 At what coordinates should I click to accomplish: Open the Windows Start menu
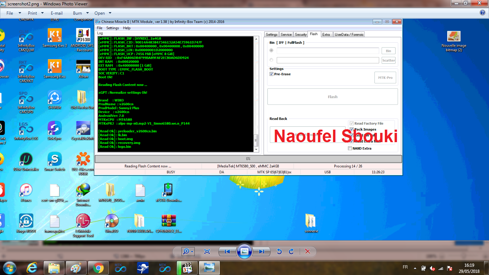pyautogui.click(x=10, y=267)
